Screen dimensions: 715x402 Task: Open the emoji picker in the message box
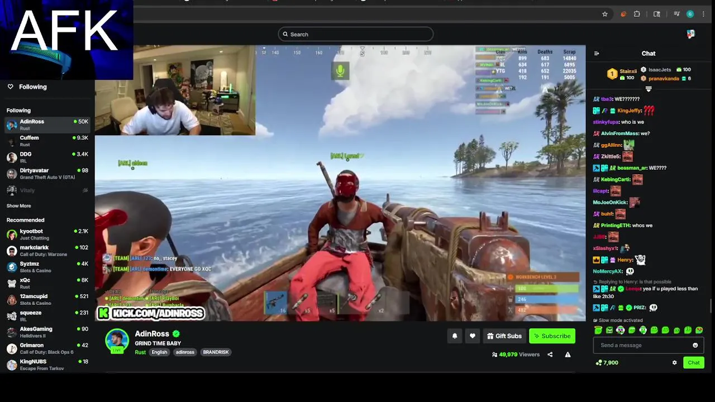695,345
